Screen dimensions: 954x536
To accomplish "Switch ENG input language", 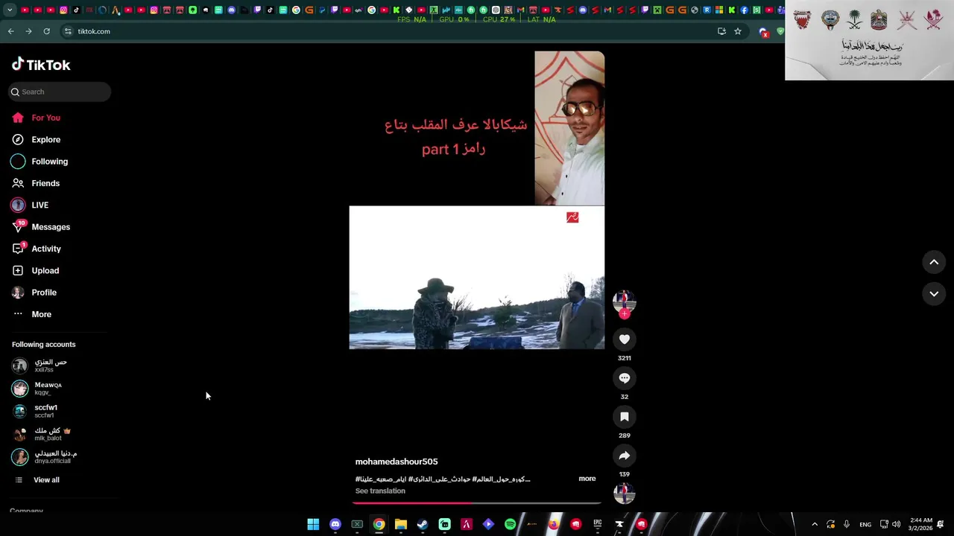I will click(x=865, y=524).
